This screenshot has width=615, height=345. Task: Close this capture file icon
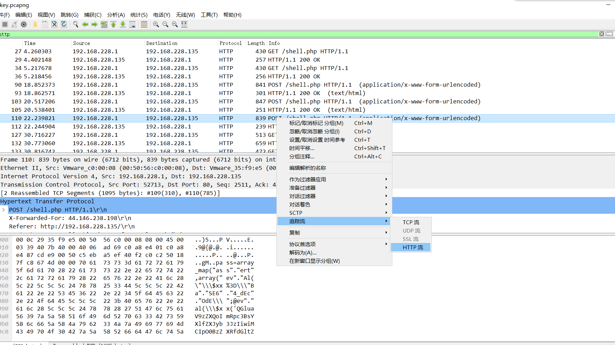tap(54, 24)
